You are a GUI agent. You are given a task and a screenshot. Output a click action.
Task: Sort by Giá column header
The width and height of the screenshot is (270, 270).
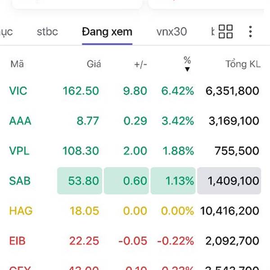pos(94,64)
